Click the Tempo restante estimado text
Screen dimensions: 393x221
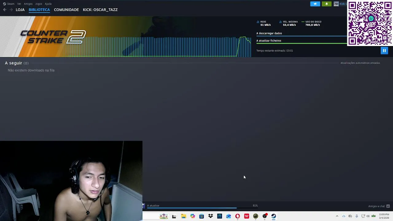[274, 51]
